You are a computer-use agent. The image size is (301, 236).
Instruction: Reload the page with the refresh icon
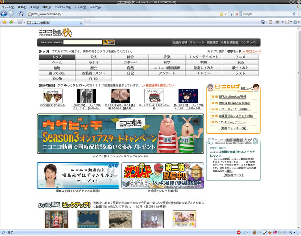(x=231, y=14)
